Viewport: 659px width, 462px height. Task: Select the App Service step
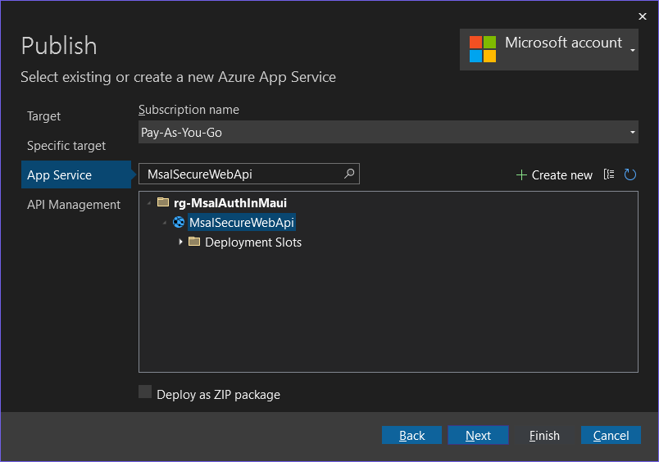click(x=76, y=174)
